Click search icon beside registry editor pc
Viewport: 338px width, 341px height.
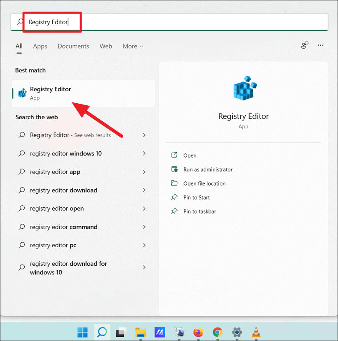[22, 245]
